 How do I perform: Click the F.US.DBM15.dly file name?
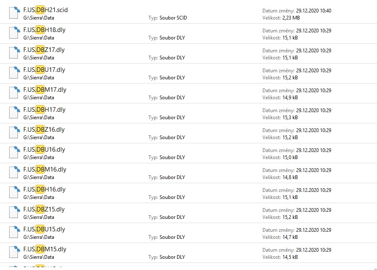pyautogui.click(x=45, y=249)
